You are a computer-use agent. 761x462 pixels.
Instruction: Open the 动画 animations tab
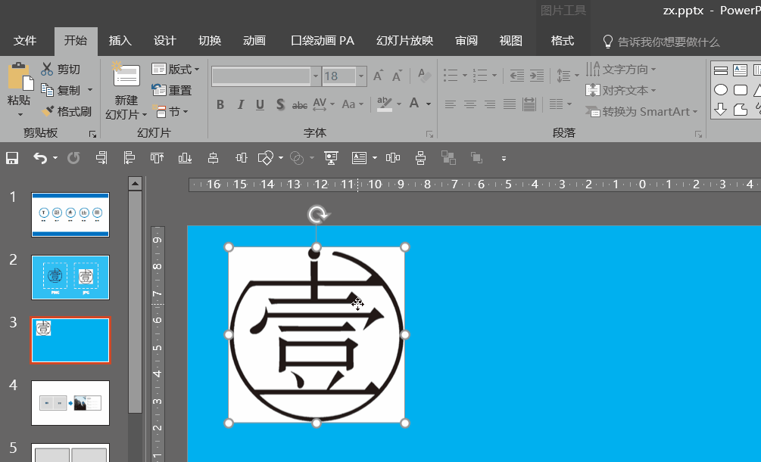click(254, 41)
